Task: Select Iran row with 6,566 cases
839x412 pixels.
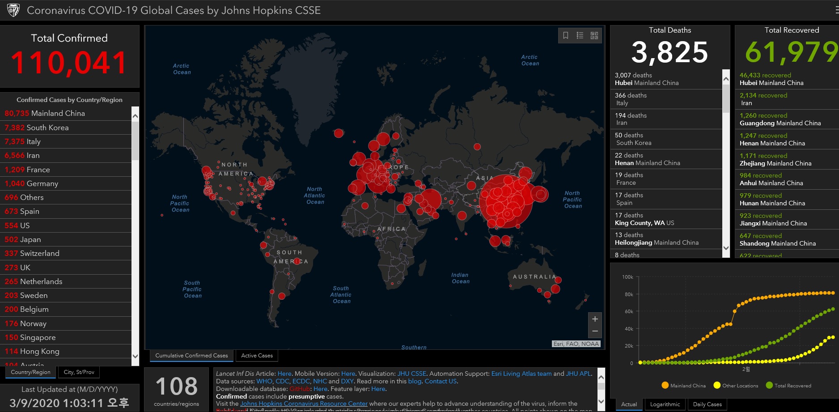Action: [x=66, y=155]
